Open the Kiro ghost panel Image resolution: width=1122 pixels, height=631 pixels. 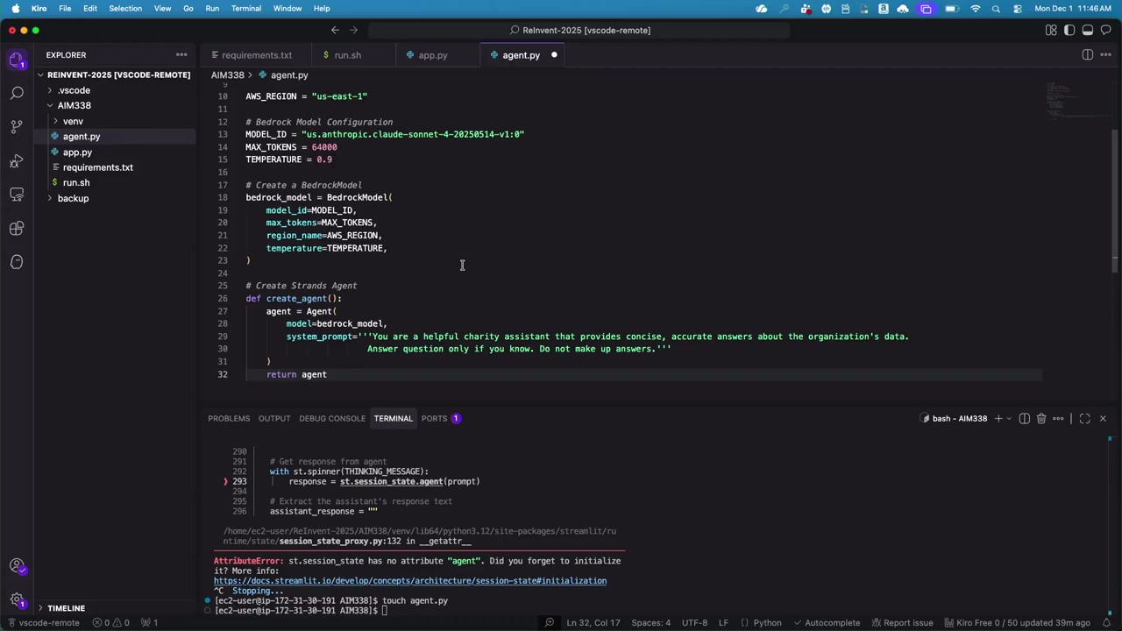pyautogui.click(x=17, y=262)
